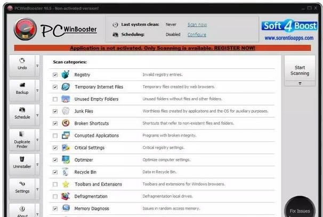
Task: Click the Corrupted Applications icon
Action: pos(66,135)
